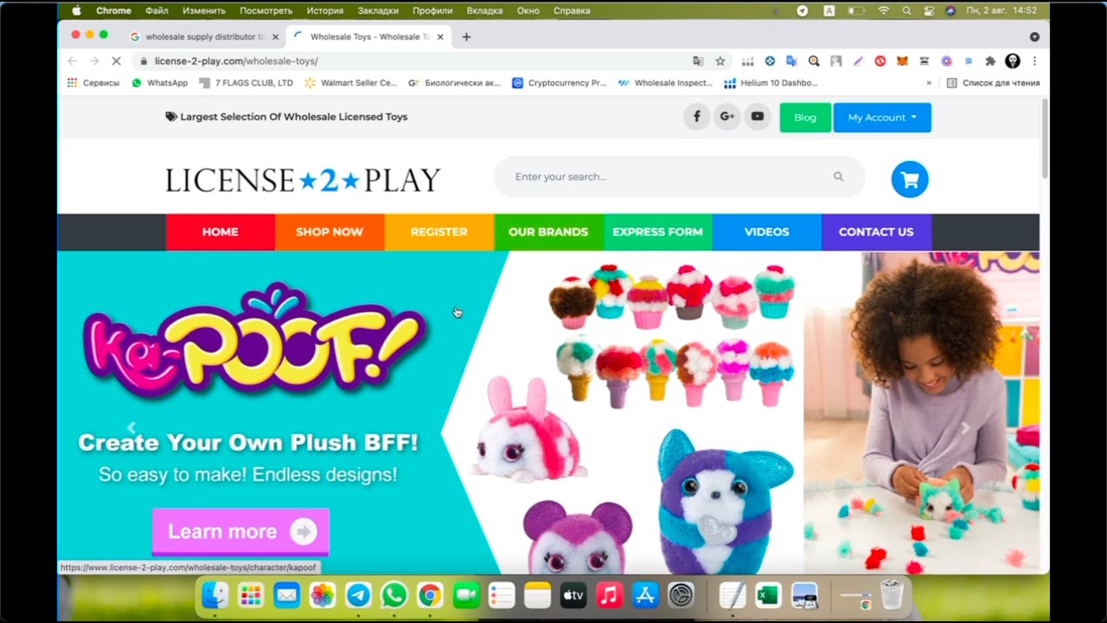The image size is (1107, 623).
Task: Open the "Список для чтения" reading list
Action: [x=994, y=83]
